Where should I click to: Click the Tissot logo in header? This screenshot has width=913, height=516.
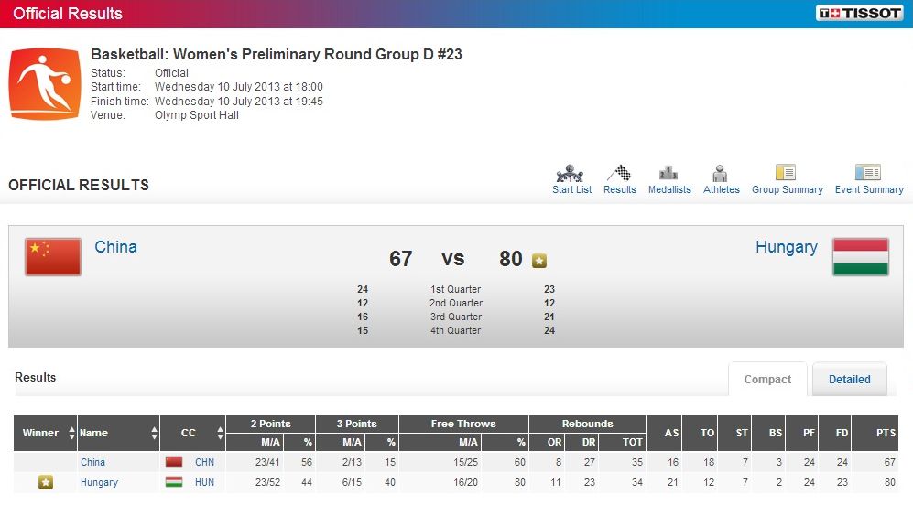tap(858, 13)
